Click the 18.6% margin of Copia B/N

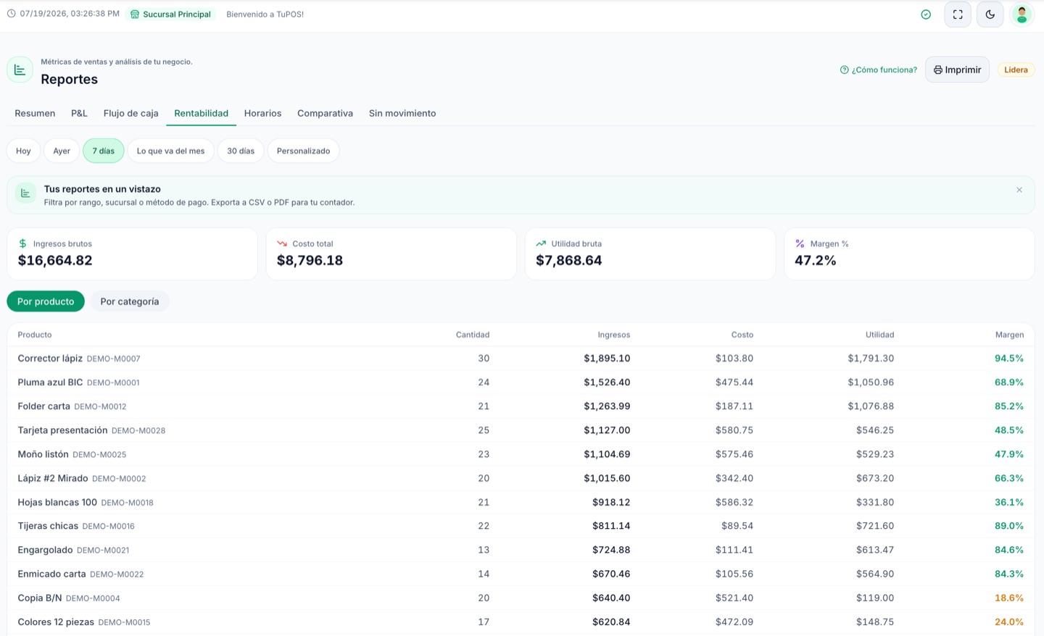point(1009,598)
